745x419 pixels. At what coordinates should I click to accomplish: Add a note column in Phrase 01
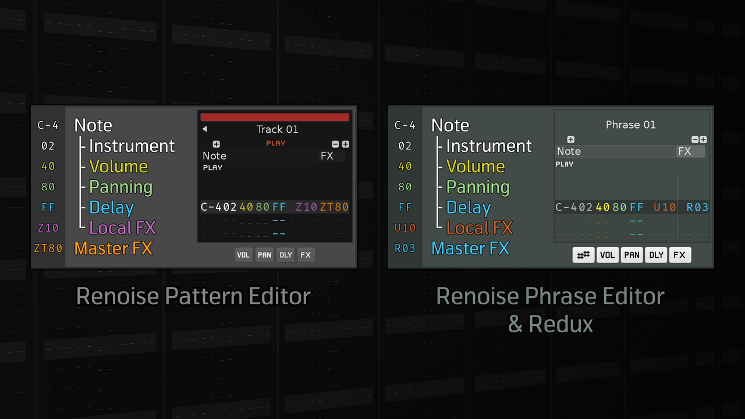click(x=570, y=140)
